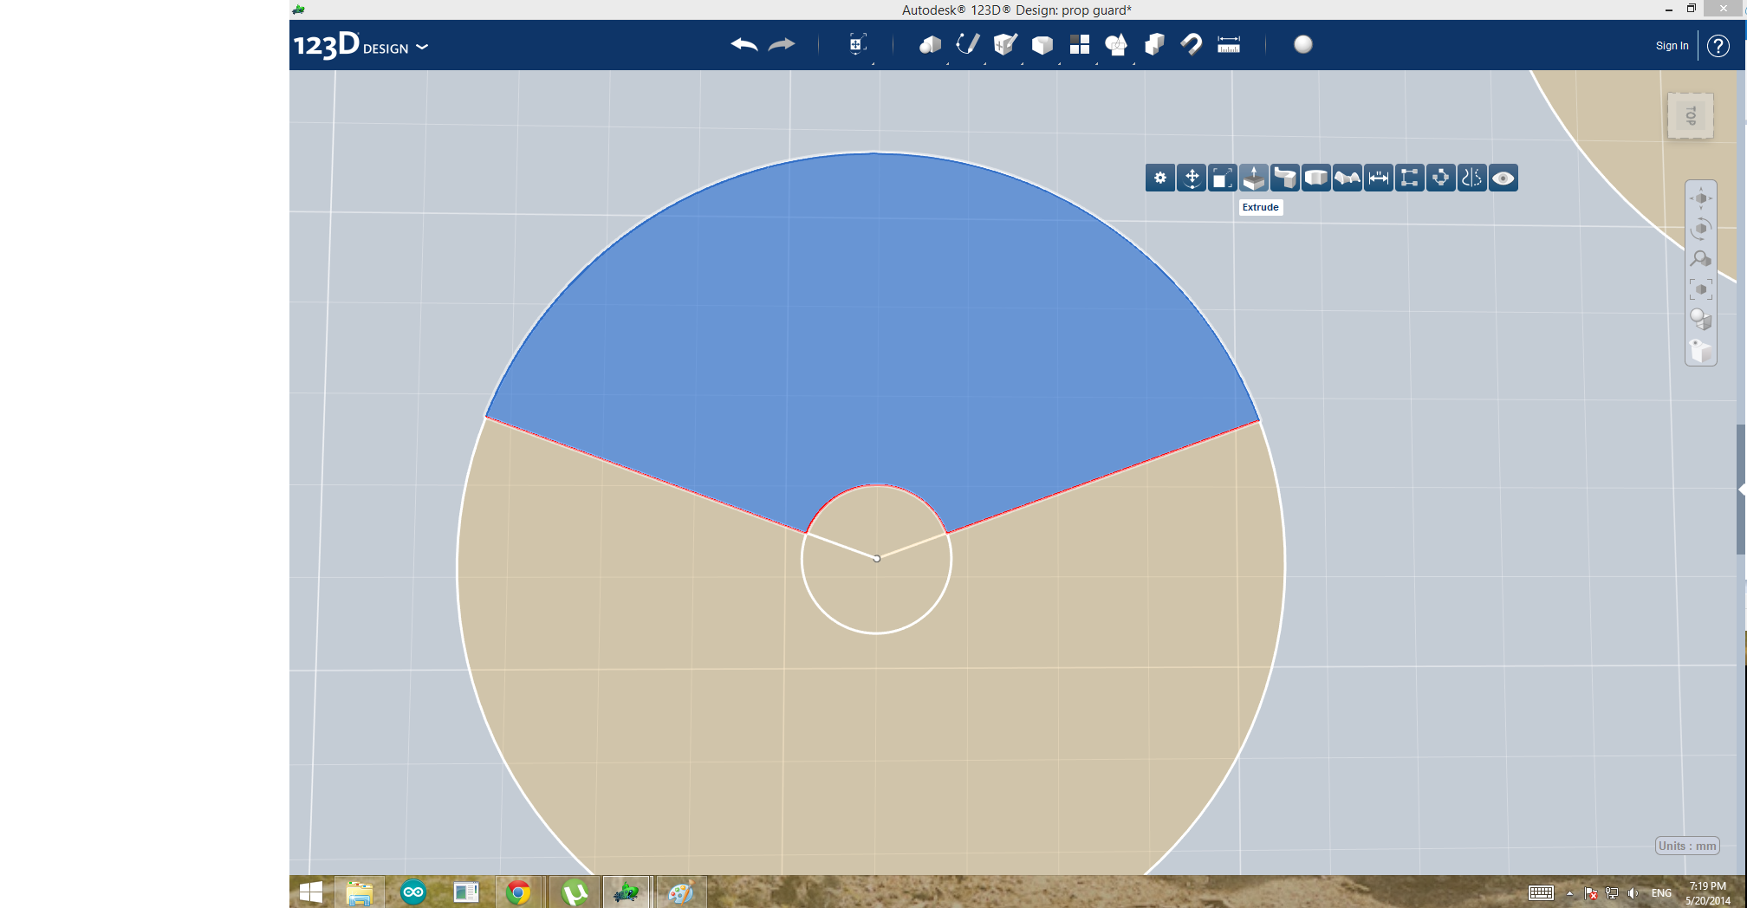Open File Explorer from the taskbar
Screen dimensions: 1747x908
coord(359,892)
